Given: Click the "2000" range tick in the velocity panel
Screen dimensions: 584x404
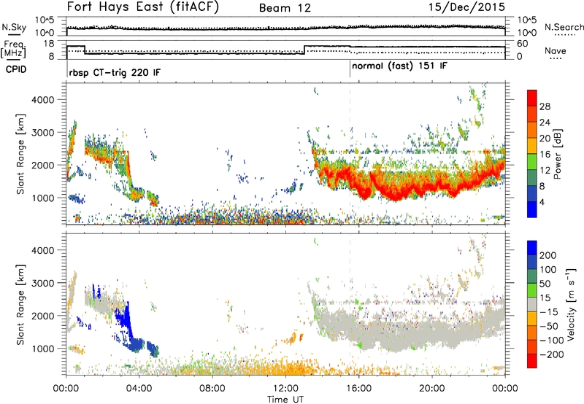Looking at the screenshot, I should tap(43, 316).
